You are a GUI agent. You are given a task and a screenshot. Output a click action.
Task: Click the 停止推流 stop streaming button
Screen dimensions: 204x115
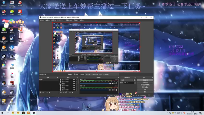coord(145,80)
